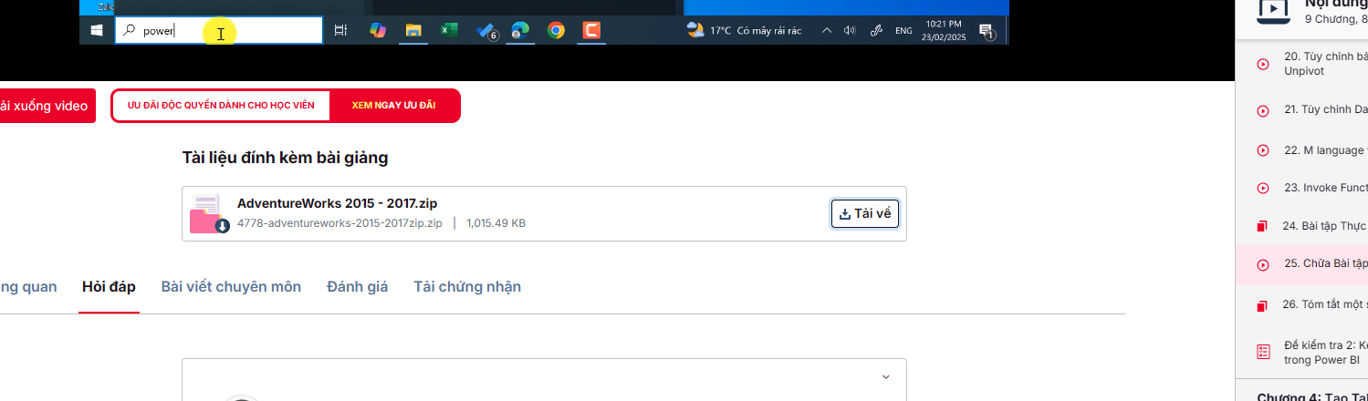
Task: Open lesson '20. Tùy chỉnh' Unpivot
Action: (x=1302, y=63)
